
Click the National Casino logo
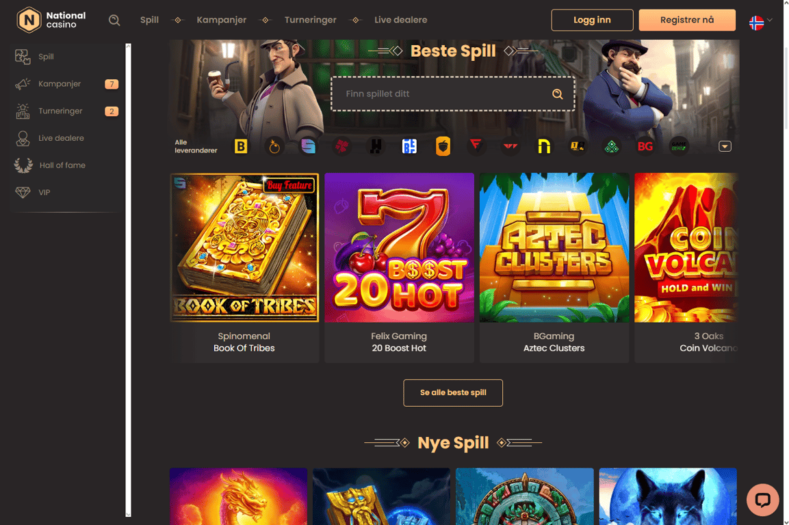tap(51, 20)
